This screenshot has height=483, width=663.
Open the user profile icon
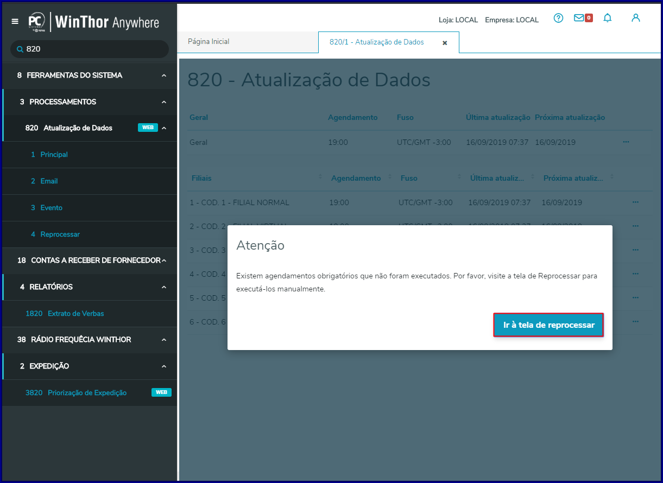click(636, 18)
